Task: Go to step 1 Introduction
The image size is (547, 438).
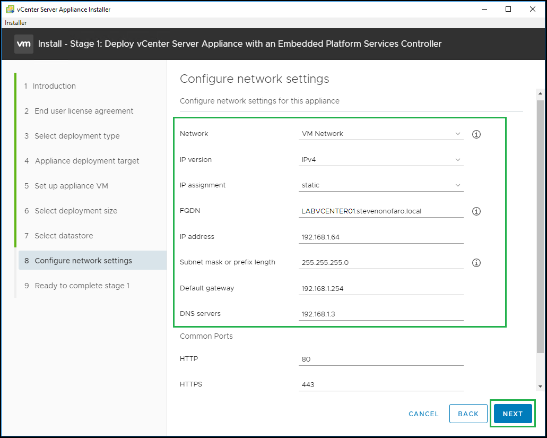Action: [54, 86]
